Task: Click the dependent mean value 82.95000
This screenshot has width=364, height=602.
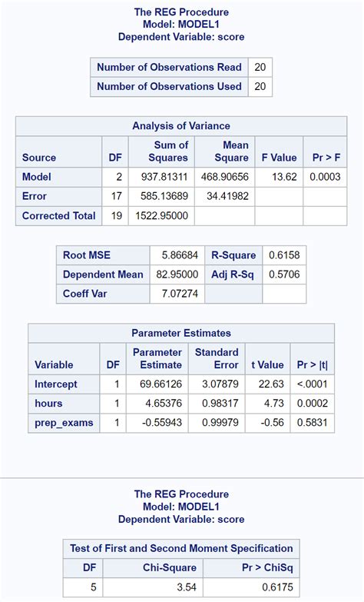Action: click(x=177, y=274)
